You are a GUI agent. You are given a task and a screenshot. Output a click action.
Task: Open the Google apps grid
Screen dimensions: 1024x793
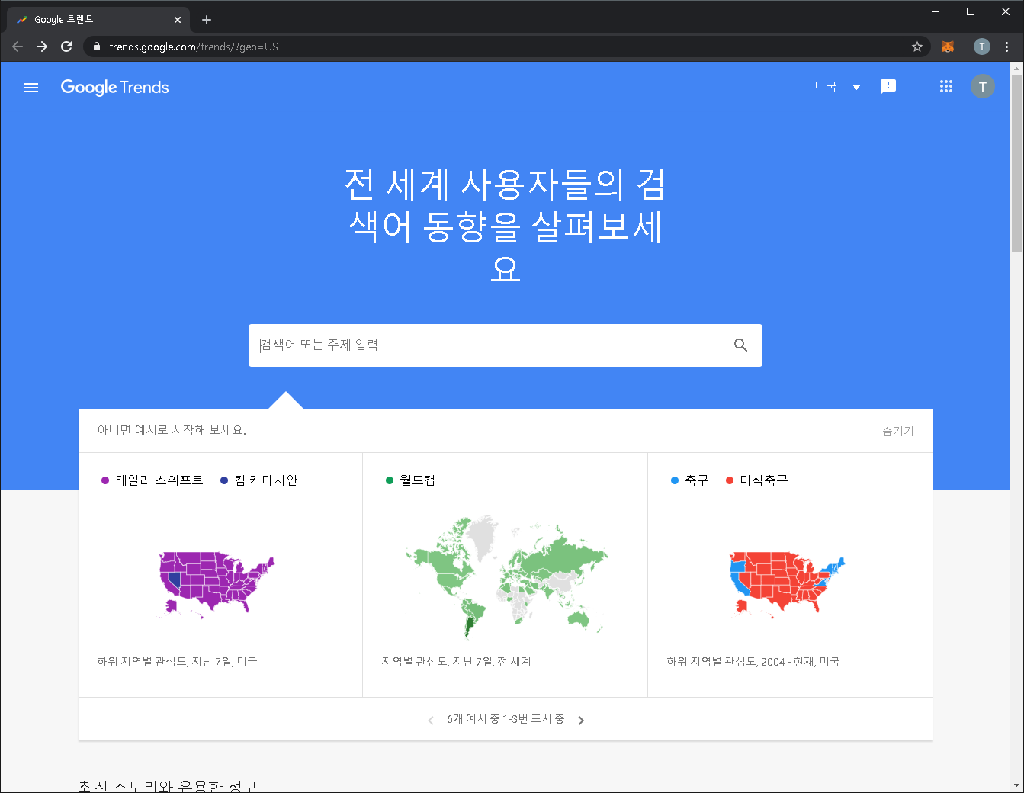point(946,87)
